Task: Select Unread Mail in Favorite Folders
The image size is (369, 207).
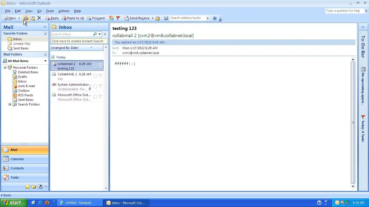Action: click(x=22, y=44)
